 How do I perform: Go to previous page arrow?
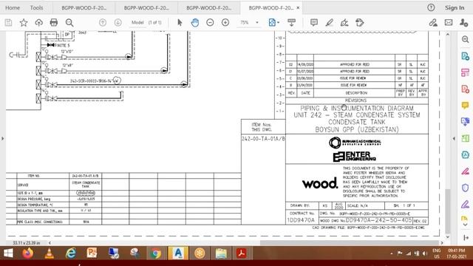pyautogui.click(x=103, y=23)
